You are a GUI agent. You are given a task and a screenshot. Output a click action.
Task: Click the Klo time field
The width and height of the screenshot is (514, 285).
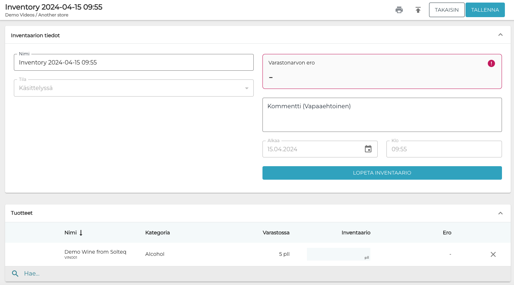pyautogui.click(x=444, y=149)
